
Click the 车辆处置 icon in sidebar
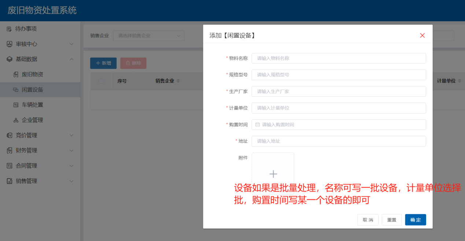point(16,105)
